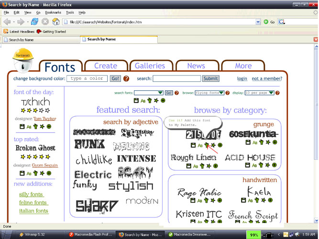Click help icon next to background color Go
Screen dimensions: 319x239
click(x=126, y=78)
